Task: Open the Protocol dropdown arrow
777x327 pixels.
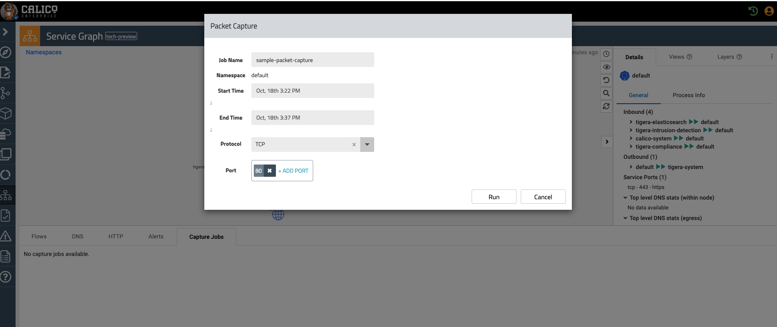Action: [x=367, y=145]
